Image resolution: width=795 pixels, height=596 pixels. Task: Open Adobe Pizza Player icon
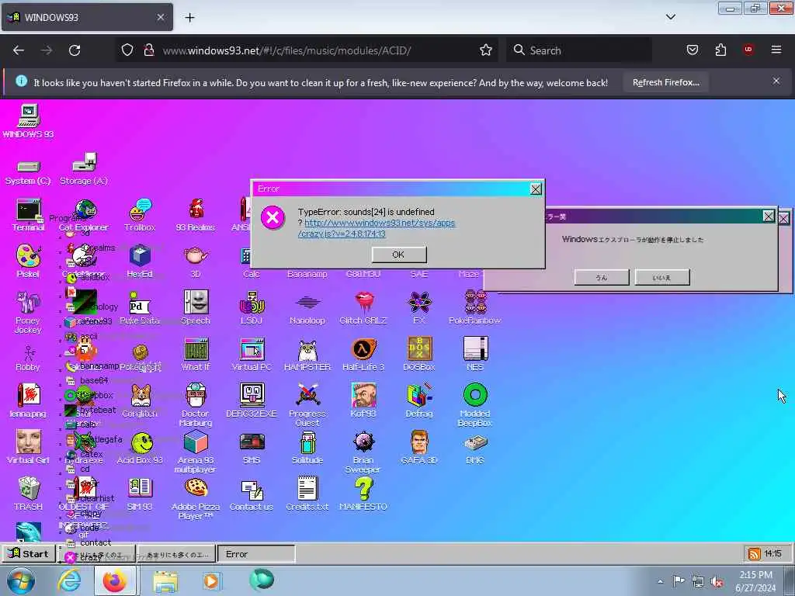(196, 489)
